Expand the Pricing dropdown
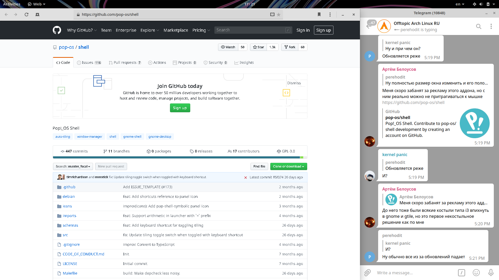The height and width of the screenshot is (280, 499). [201, 30]
